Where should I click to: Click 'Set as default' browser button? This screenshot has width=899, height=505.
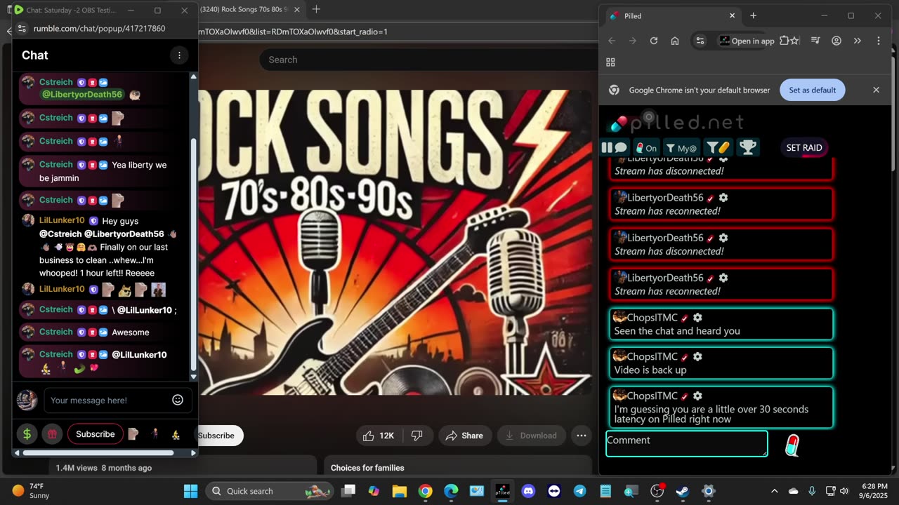click(812, 90)
